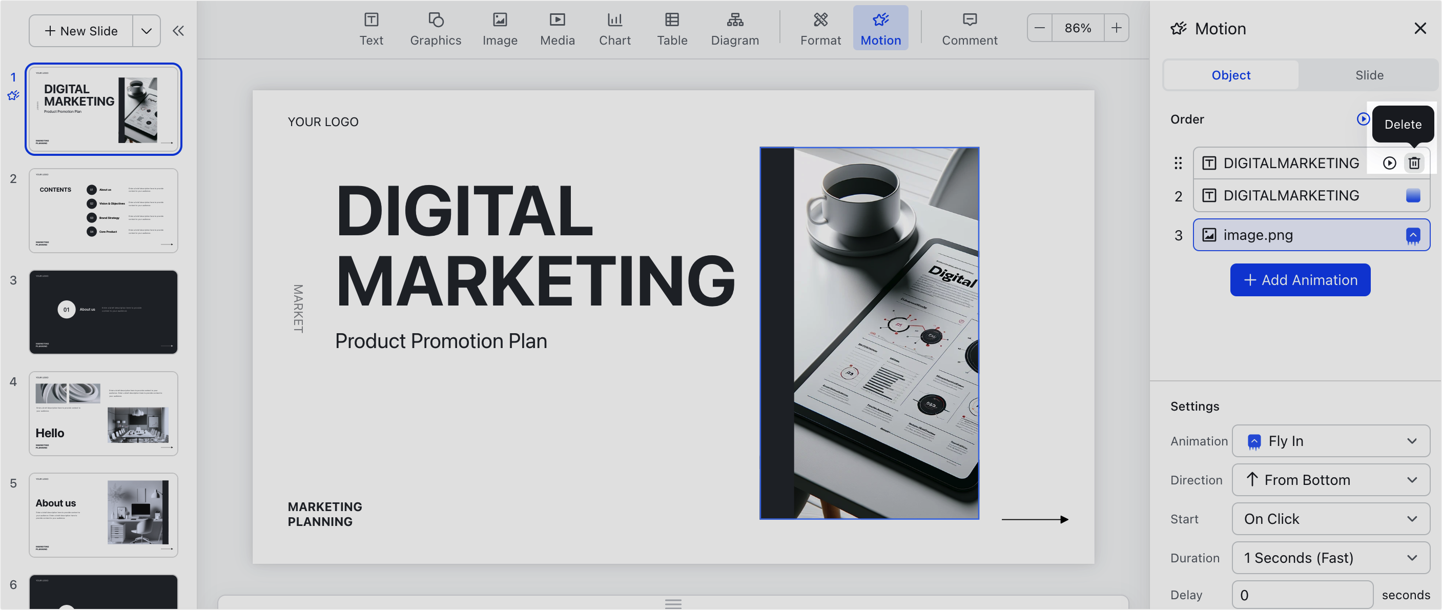Expand the Duration dropdown showing 1 Seconds (Fast)
Screen dimensions: 1442x610
(x=1331, y=557)
